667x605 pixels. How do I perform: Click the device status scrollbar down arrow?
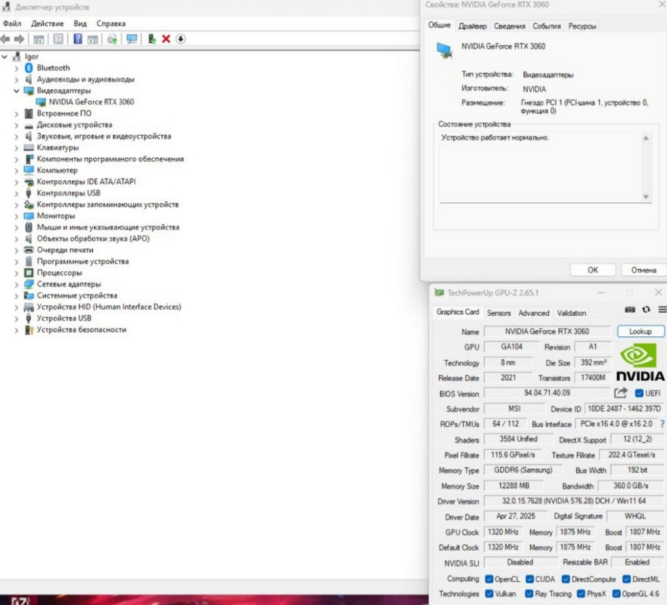(646, 197)
